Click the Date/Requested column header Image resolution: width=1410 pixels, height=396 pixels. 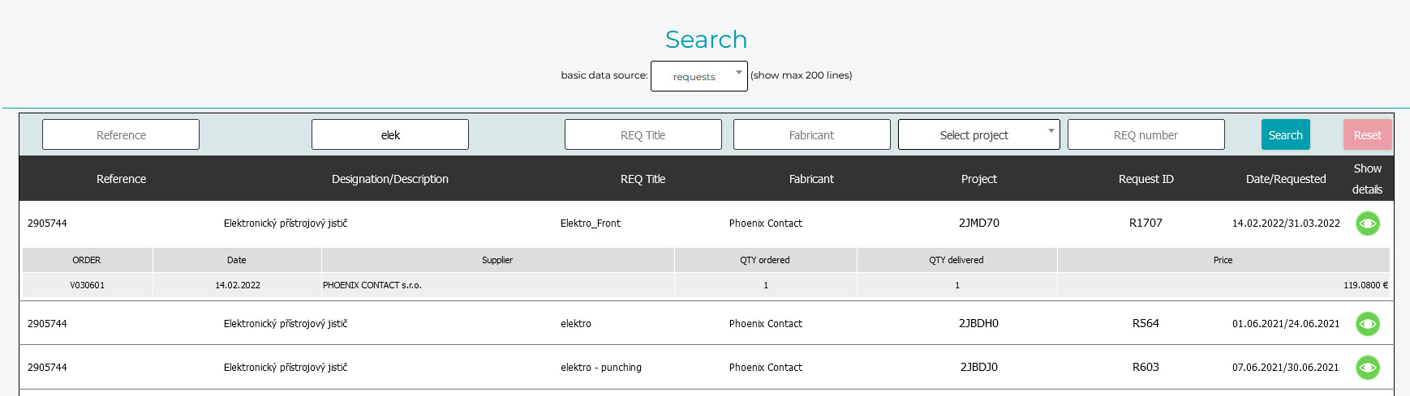point(1285,179)
